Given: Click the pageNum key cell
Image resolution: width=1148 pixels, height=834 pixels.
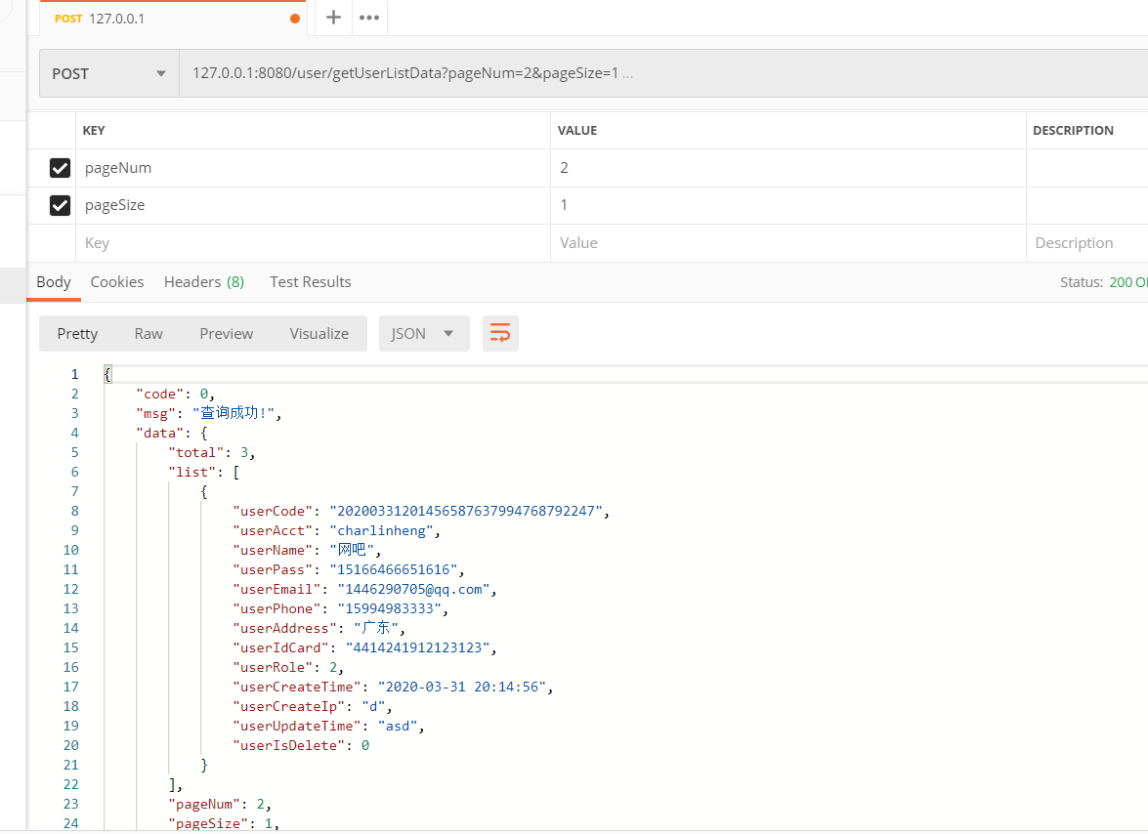Looking at the screenshot, I should [313, 168].
